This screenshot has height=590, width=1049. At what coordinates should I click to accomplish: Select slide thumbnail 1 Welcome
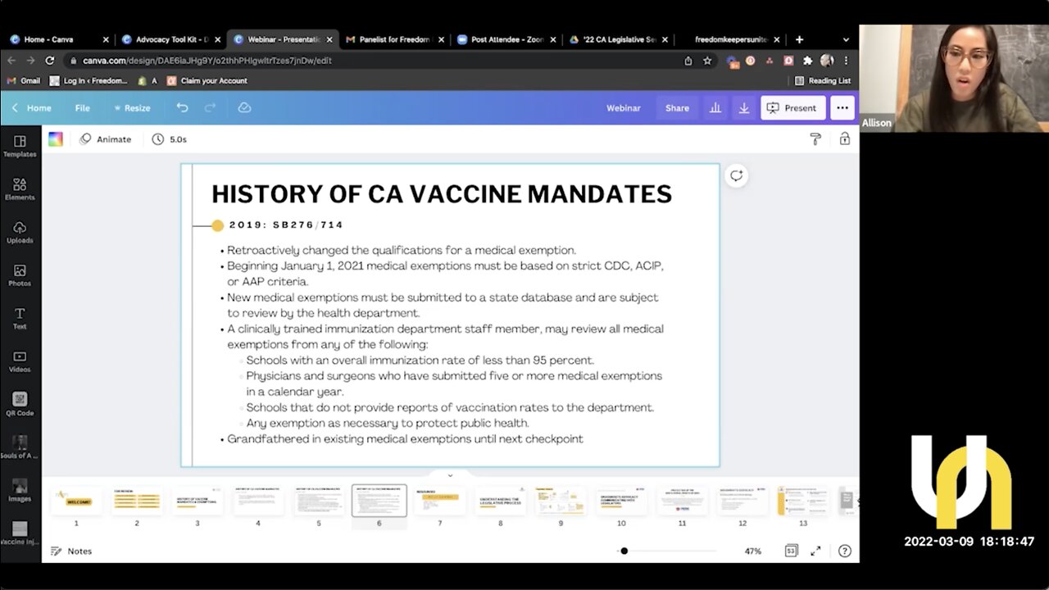click(76, 501)
